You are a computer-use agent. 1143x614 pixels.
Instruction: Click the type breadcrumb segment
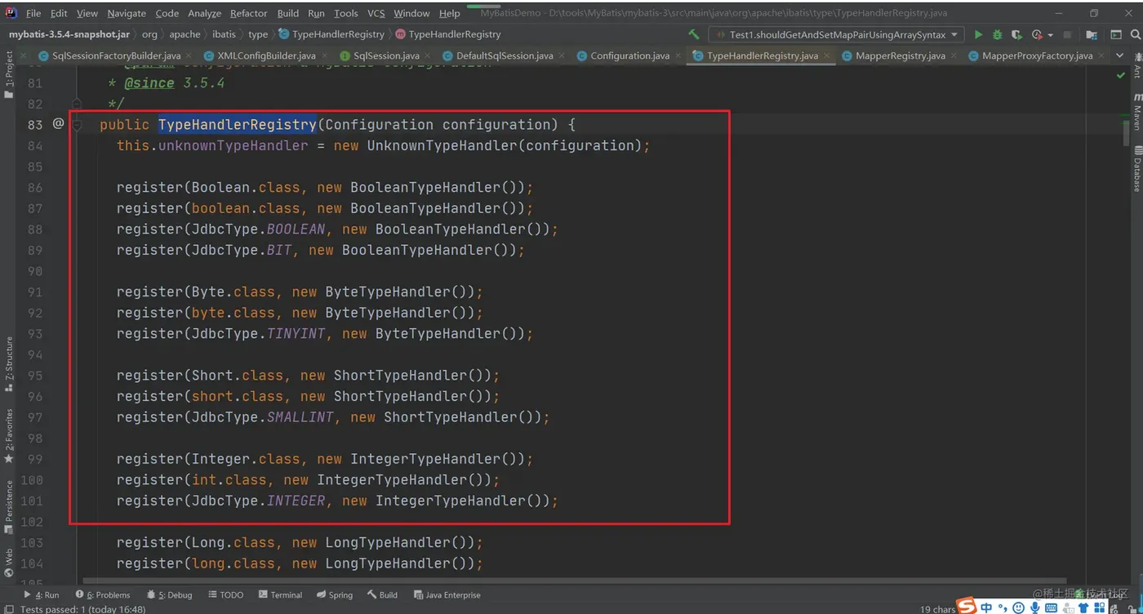coord(258,34)
